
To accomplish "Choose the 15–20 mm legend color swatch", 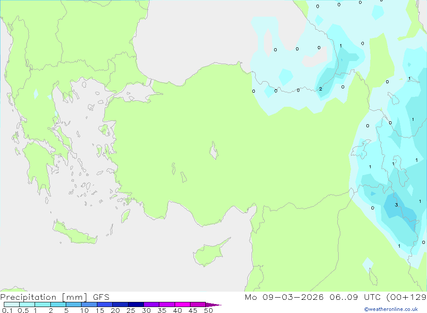I will pos(105,304).
